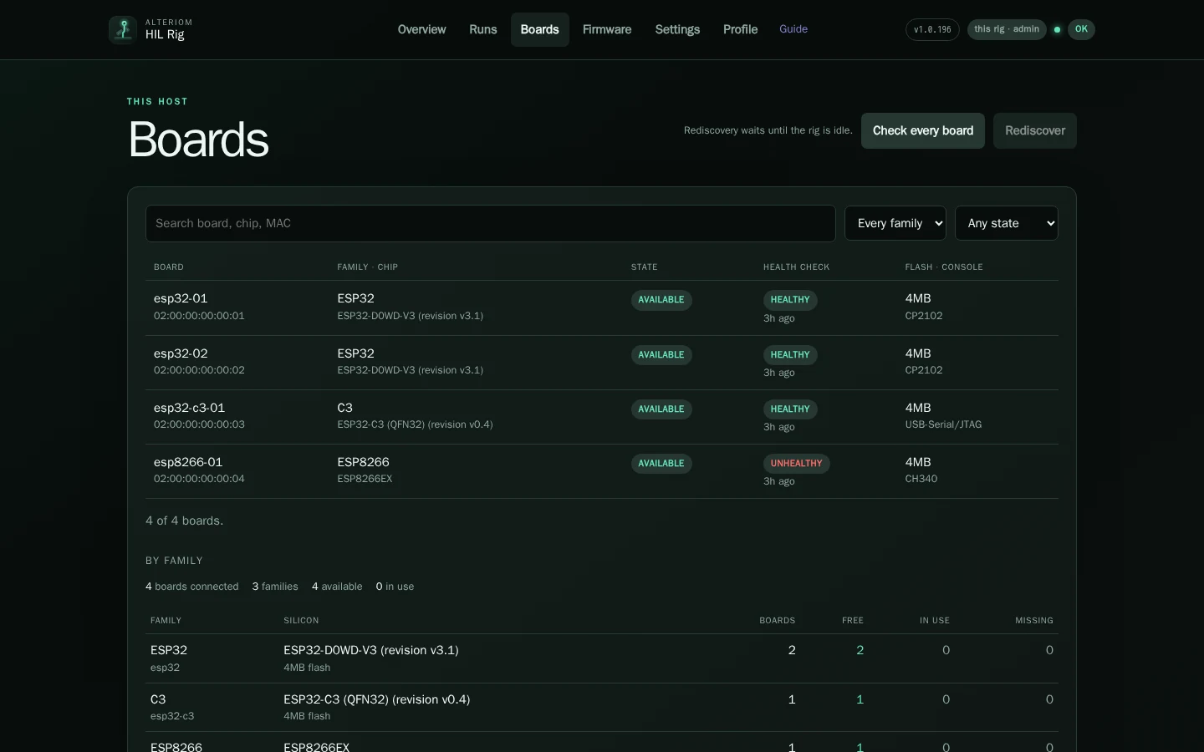The height and width of the screenshot is (752, 1204).
Task: Click the HEALTHY badge for esp32-01
Action: [x=790, y=300]
